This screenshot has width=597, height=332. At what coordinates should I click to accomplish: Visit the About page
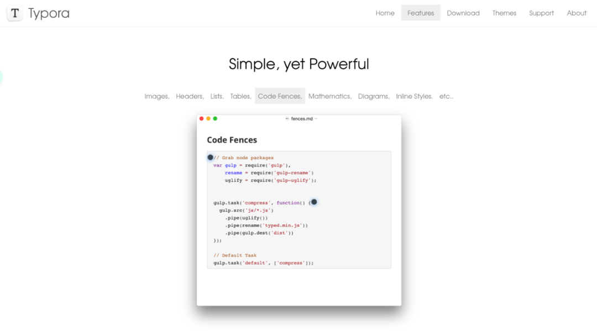(x=577, y=13)
